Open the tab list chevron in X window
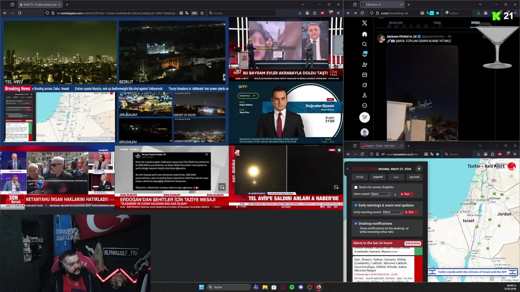520x292 pixels. [x=480, y=4]
